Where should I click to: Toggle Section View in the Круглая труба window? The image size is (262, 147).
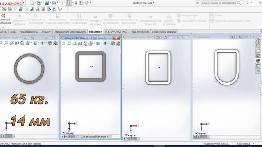pyautogui.click(x=17, y=43)
